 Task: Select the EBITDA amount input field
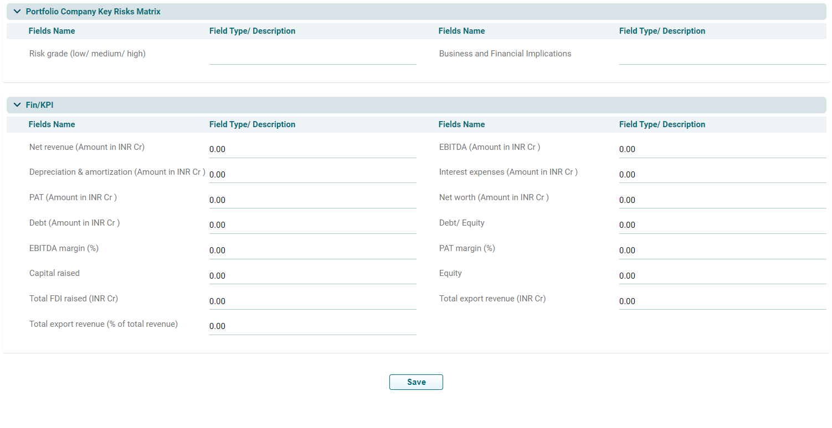(x=722, y=149)
